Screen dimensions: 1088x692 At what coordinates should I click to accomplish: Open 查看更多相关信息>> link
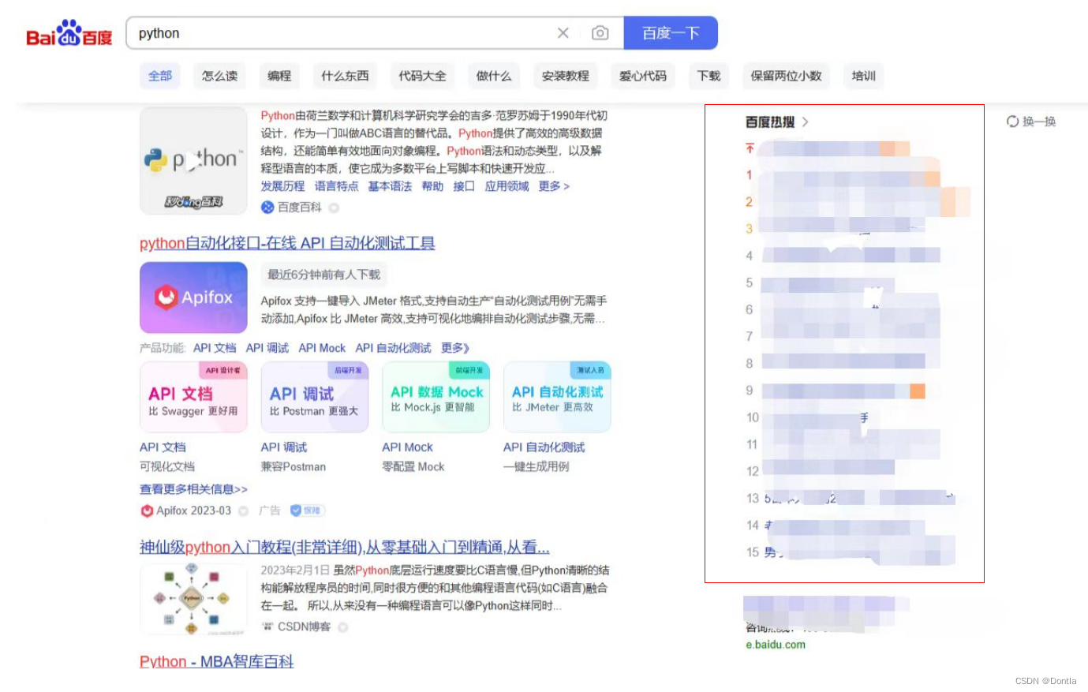193,489
